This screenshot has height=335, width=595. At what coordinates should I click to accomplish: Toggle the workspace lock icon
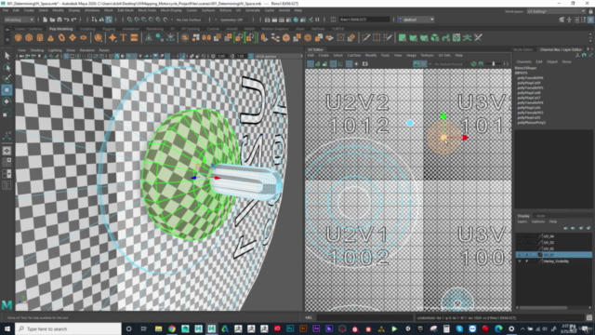pos(590,11)
